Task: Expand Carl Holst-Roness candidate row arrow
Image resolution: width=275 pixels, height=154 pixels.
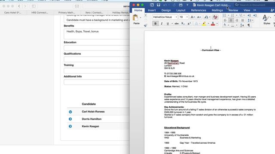Action: 70,112
